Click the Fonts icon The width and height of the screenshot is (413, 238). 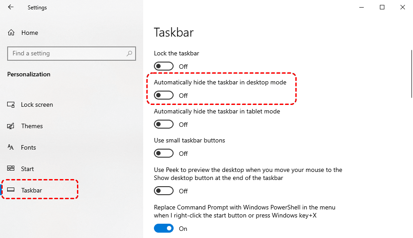click(x=11, y=147)
